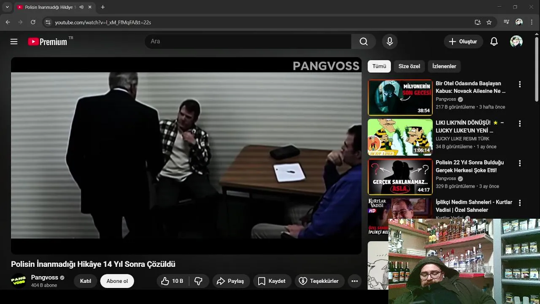Open a new browser tab
The width and height of the screenshot is (540, 304).
coord(103,7)
